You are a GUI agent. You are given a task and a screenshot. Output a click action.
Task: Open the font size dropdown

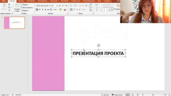[x=57, y=6]
